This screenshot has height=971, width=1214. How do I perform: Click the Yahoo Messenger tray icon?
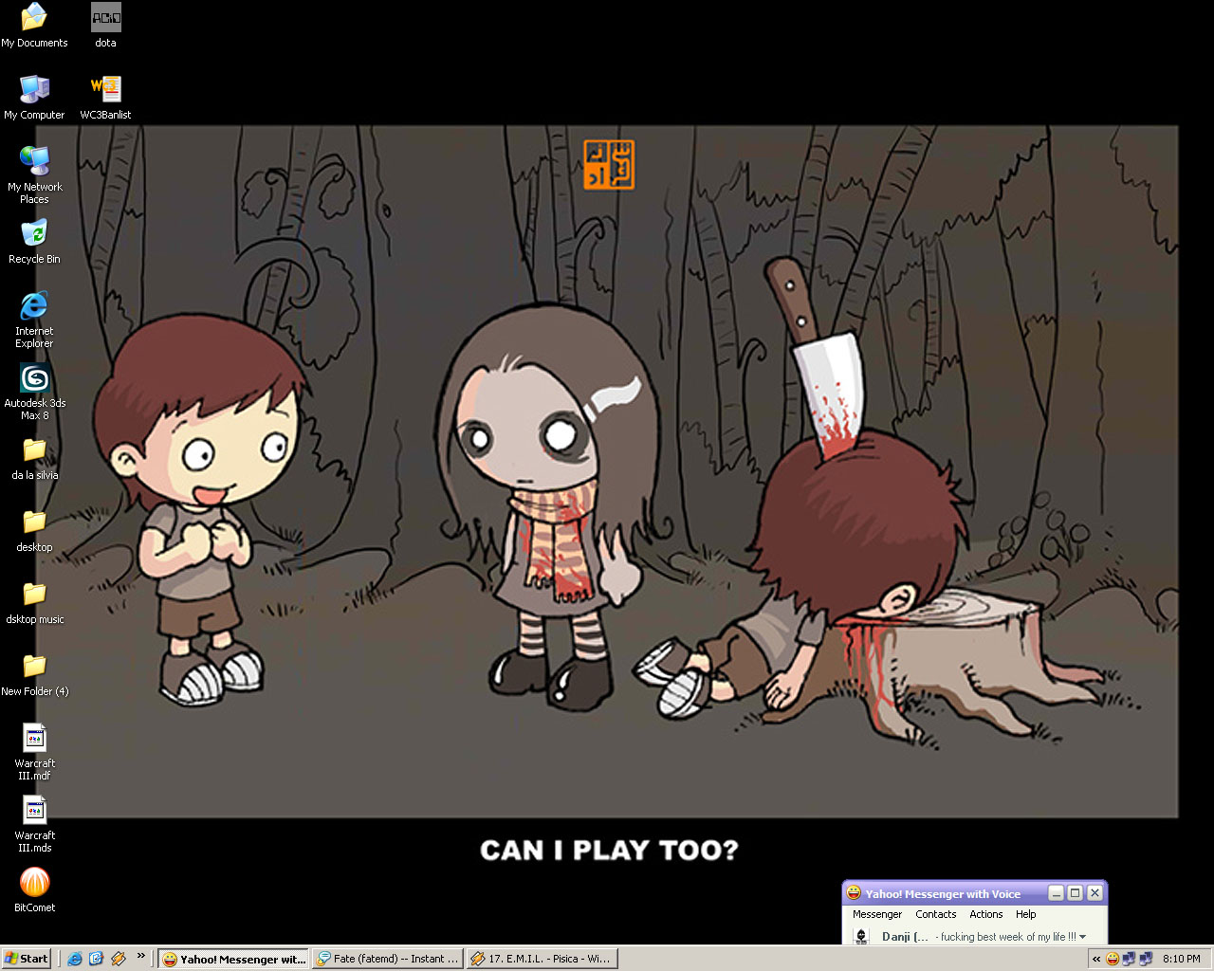coord(1113,959)
